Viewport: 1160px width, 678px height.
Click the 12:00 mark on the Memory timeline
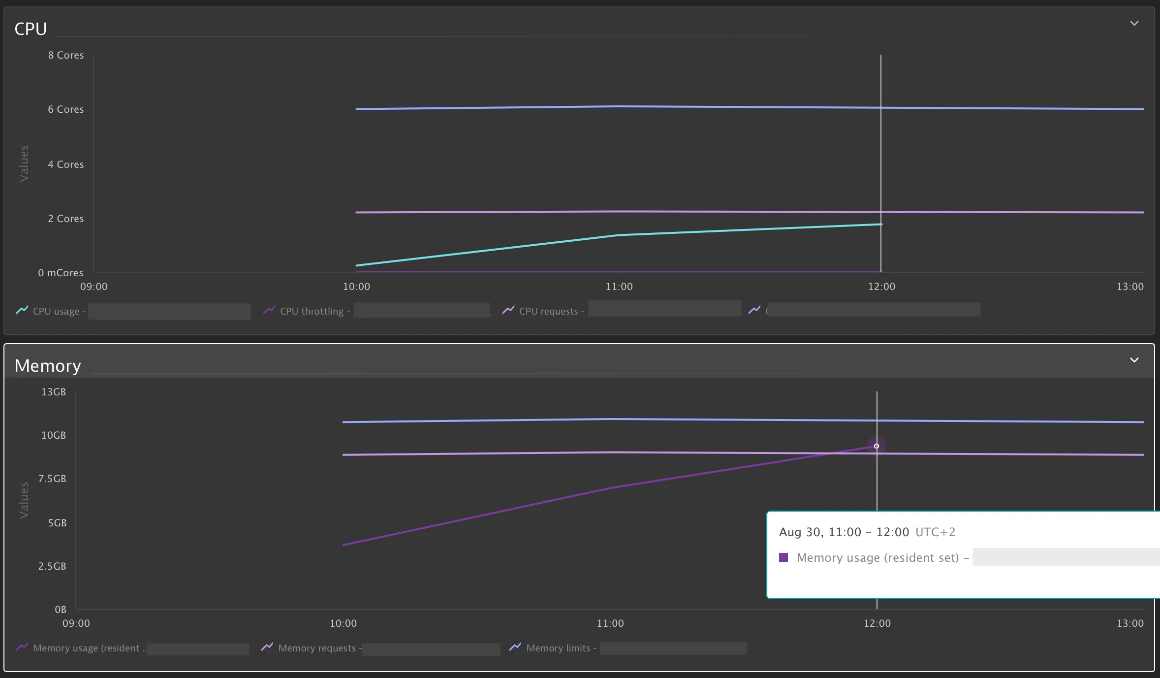(878, 622)
